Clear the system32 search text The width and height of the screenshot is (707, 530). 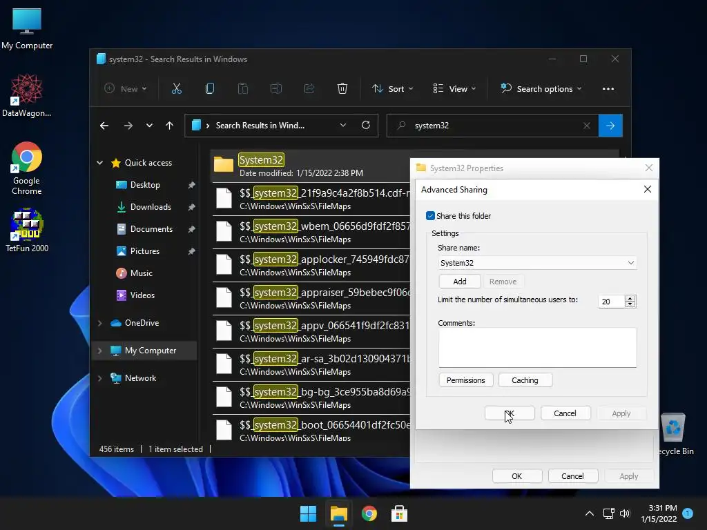coord(587,126)
